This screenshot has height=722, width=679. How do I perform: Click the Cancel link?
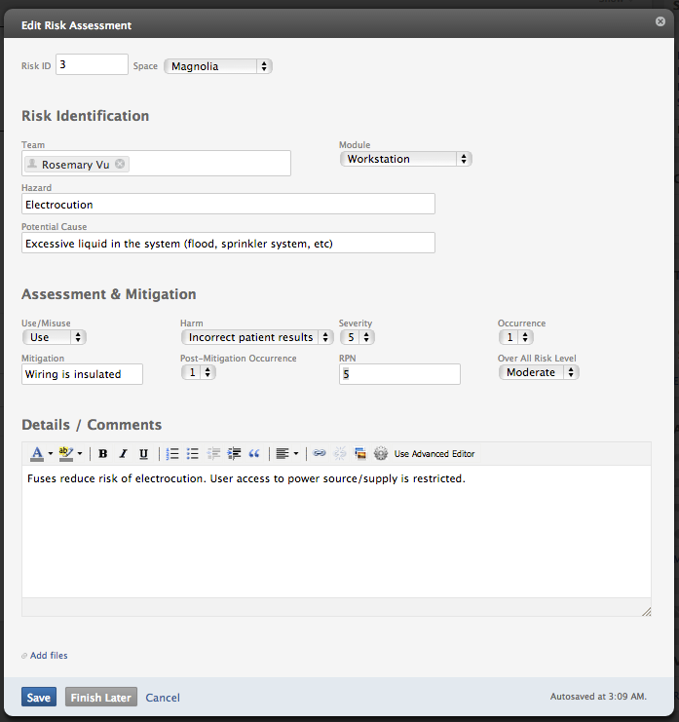[x=163, y=698]
